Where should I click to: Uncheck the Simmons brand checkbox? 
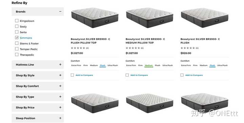coord(17,38)
